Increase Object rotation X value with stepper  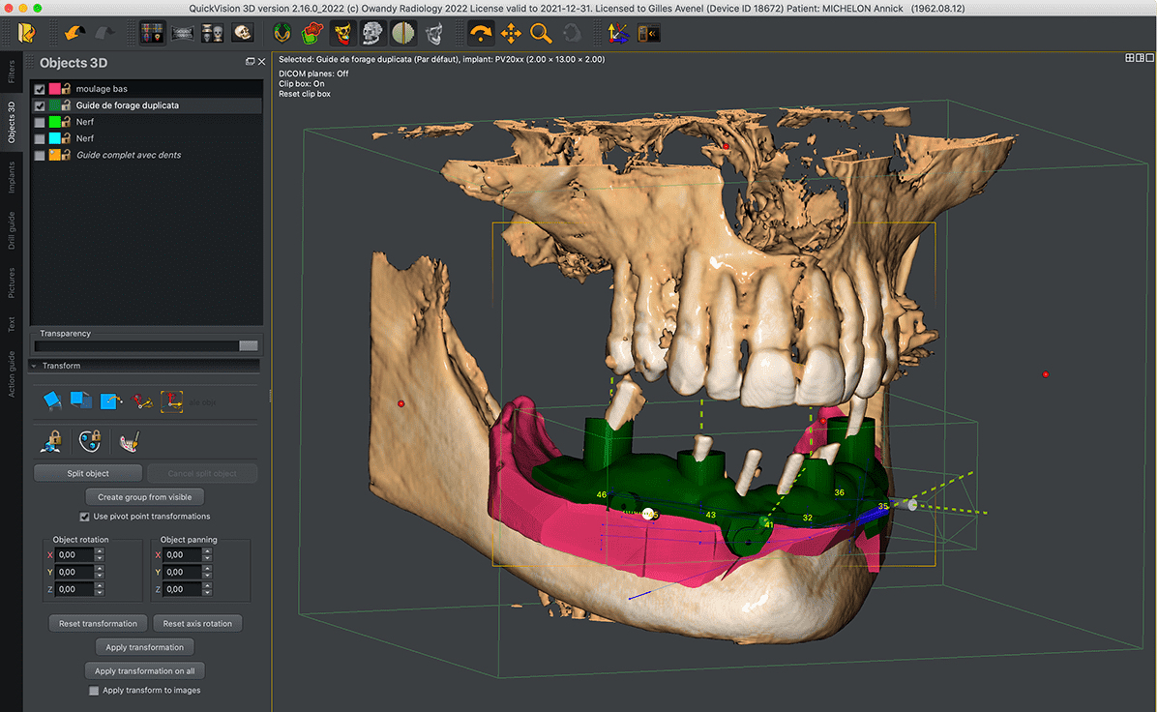(x=100, y=551)
